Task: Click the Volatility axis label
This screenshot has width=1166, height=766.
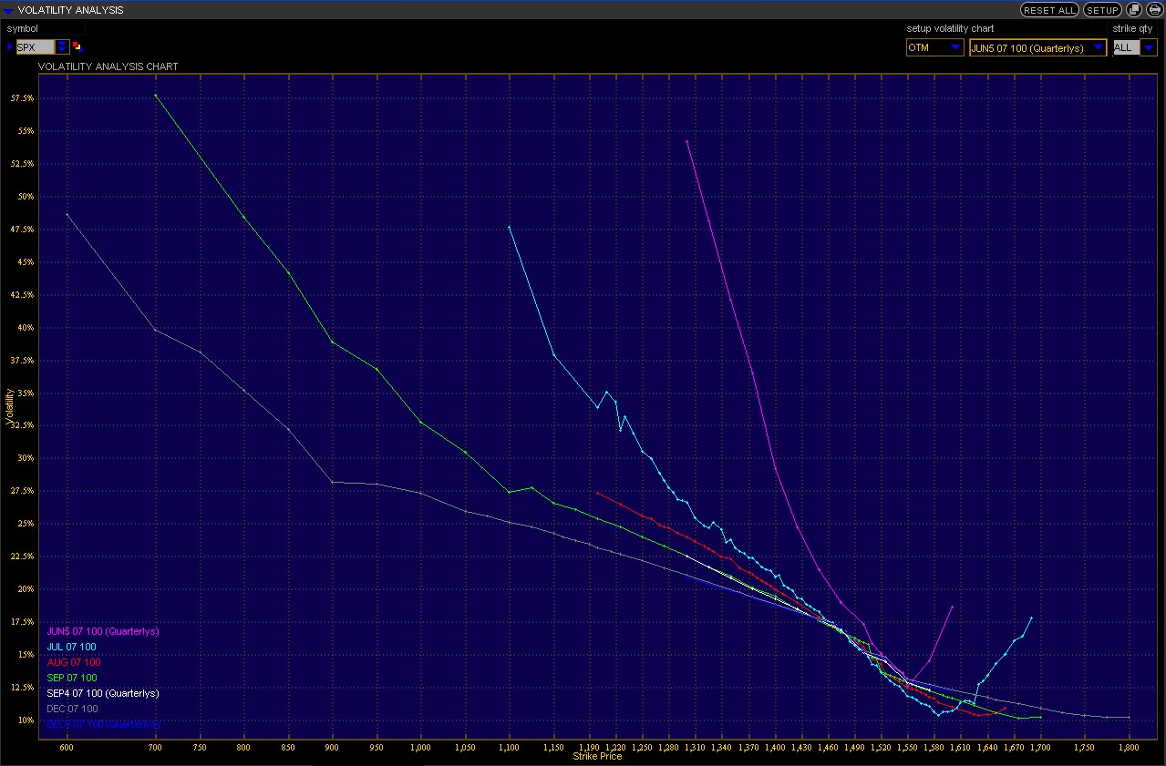Action: 9,408
